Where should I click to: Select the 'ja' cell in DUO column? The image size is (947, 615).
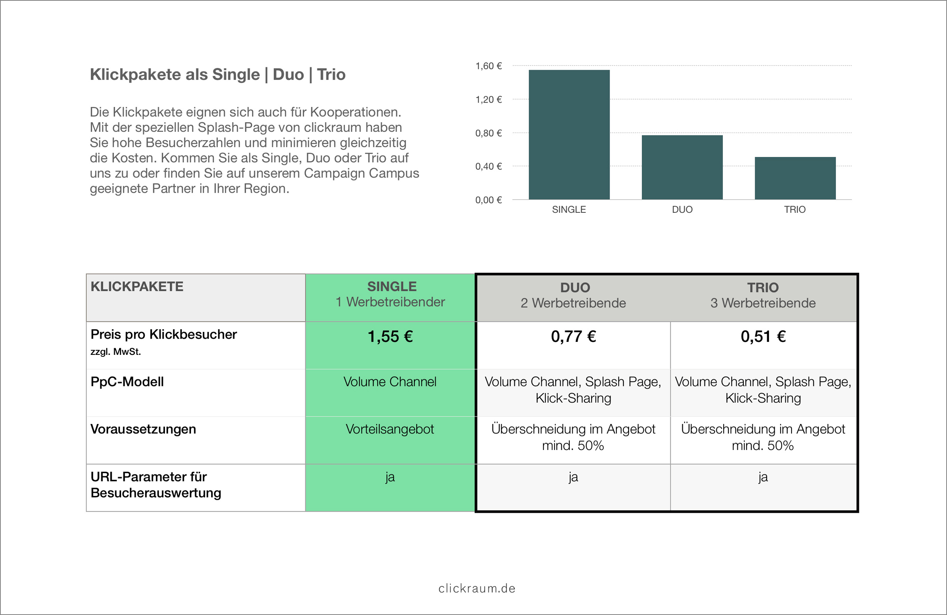tap(573, 487)
